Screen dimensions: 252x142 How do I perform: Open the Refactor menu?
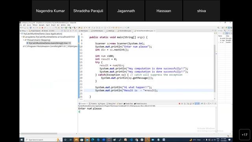[x=35, y=25]
